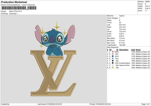Click the design name 'Stitch 2704 5,8 in'
The width and height of the screenshot is (151, 106).
16,11
